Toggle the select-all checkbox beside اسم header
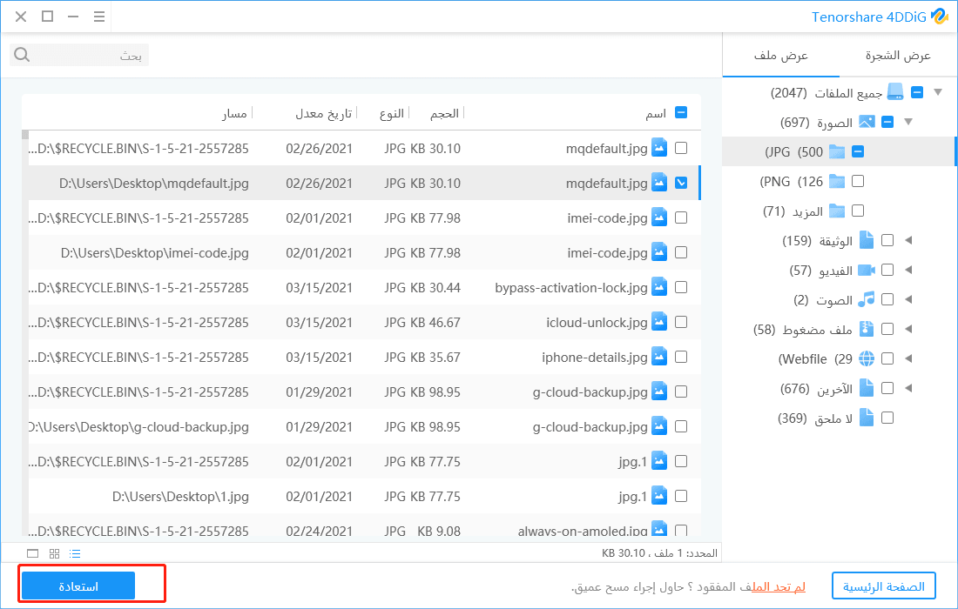This screenshot has height=609, width=958. click(x=681, y=112)
